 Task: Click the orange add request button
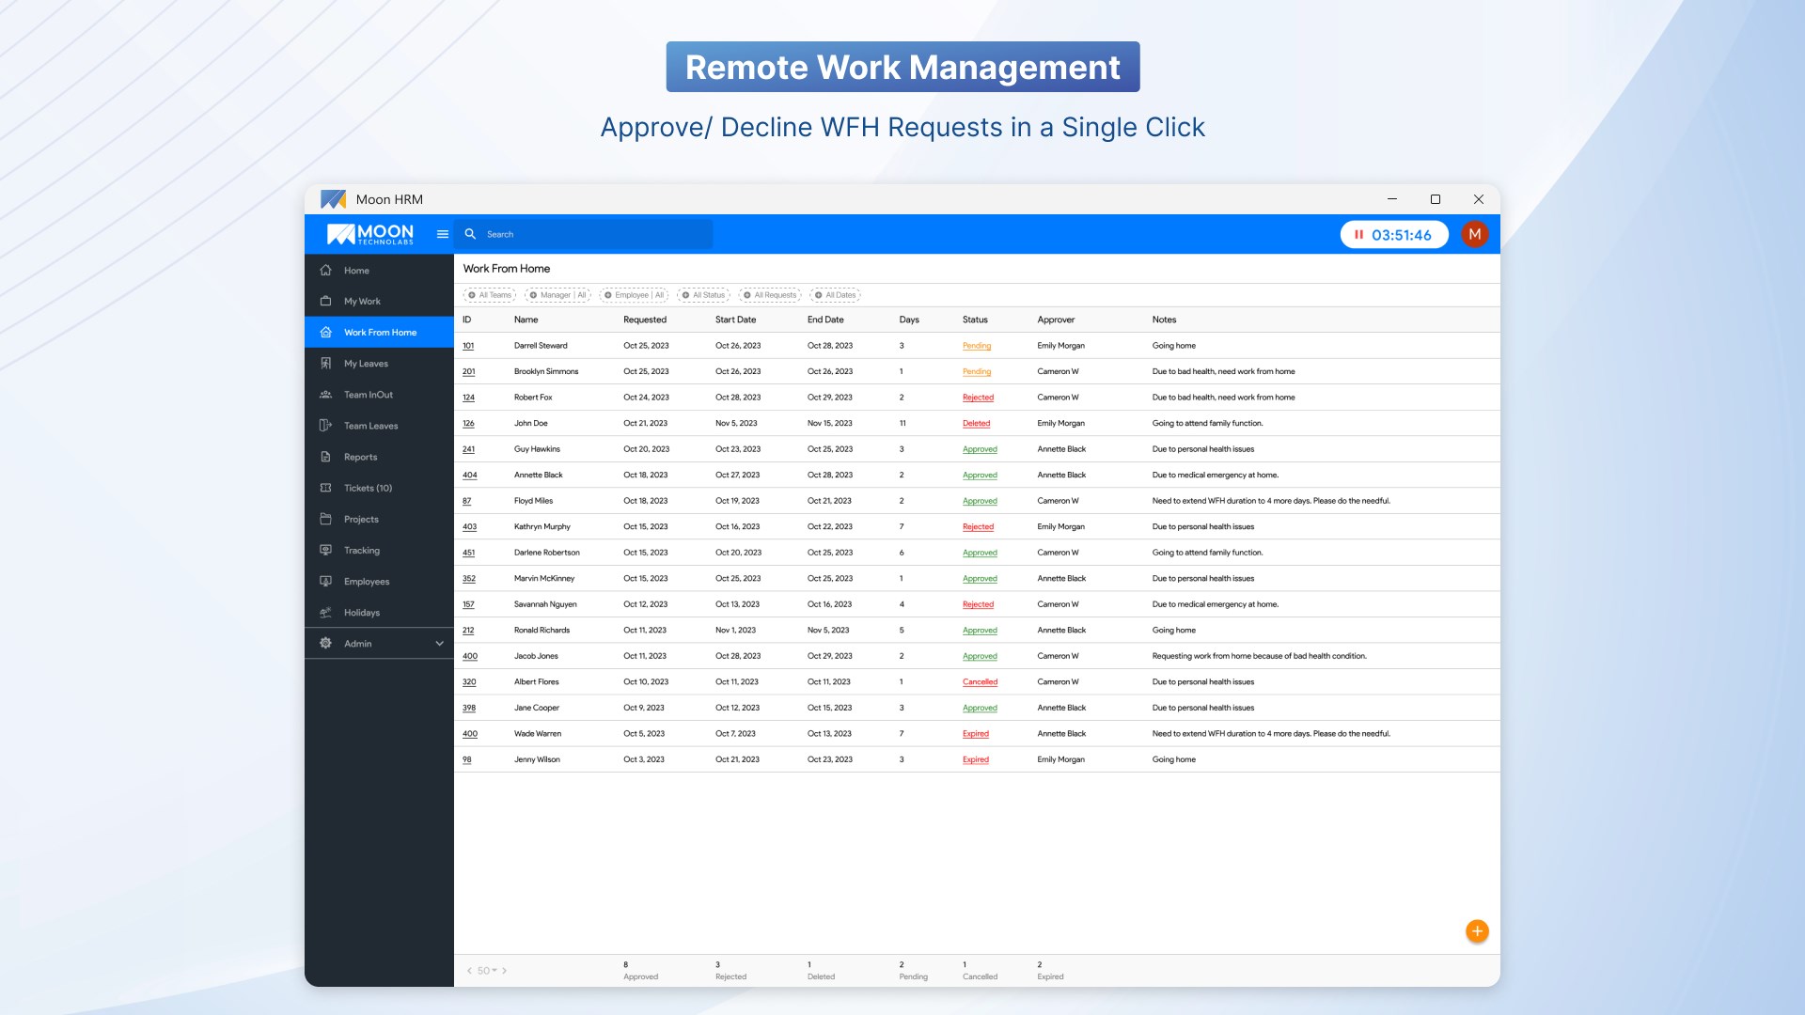(1477, 931)
